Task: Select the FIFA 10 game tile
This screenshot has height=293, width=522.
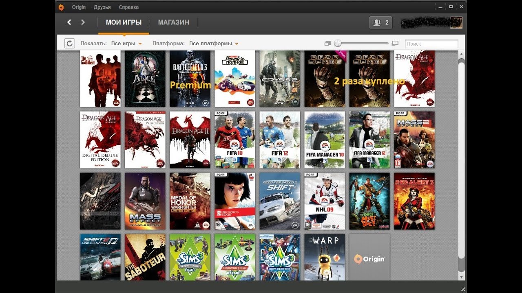Action: click(x=235, y=140)
